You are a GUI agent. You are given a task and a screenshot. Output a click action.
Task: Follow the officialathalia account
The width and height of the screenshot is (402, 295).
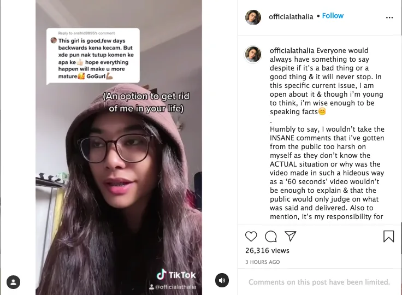click(x=333, y=16)
